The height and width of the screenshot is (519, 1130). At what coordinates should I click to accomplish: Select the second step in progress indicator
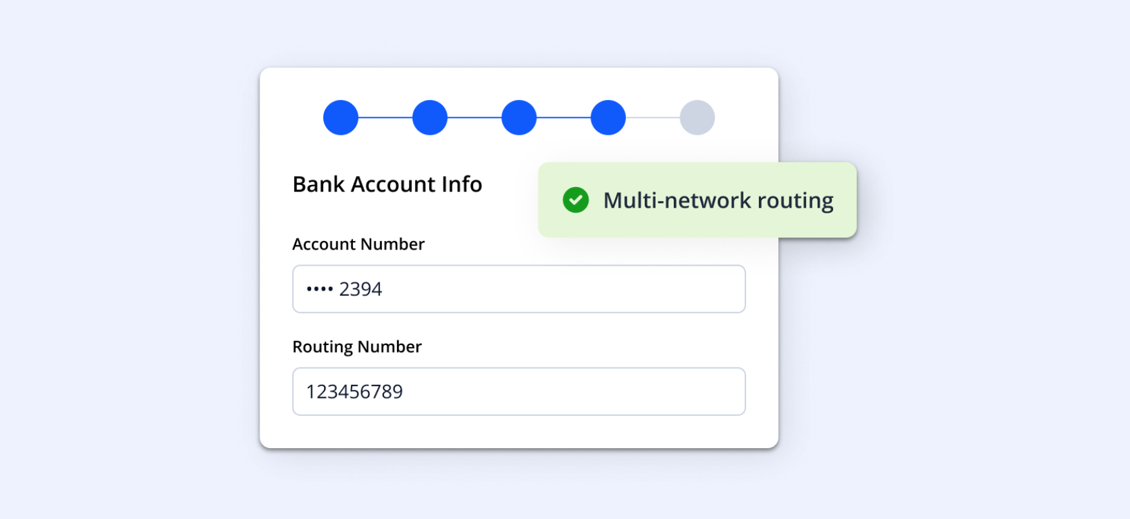(x=430, y=117)
